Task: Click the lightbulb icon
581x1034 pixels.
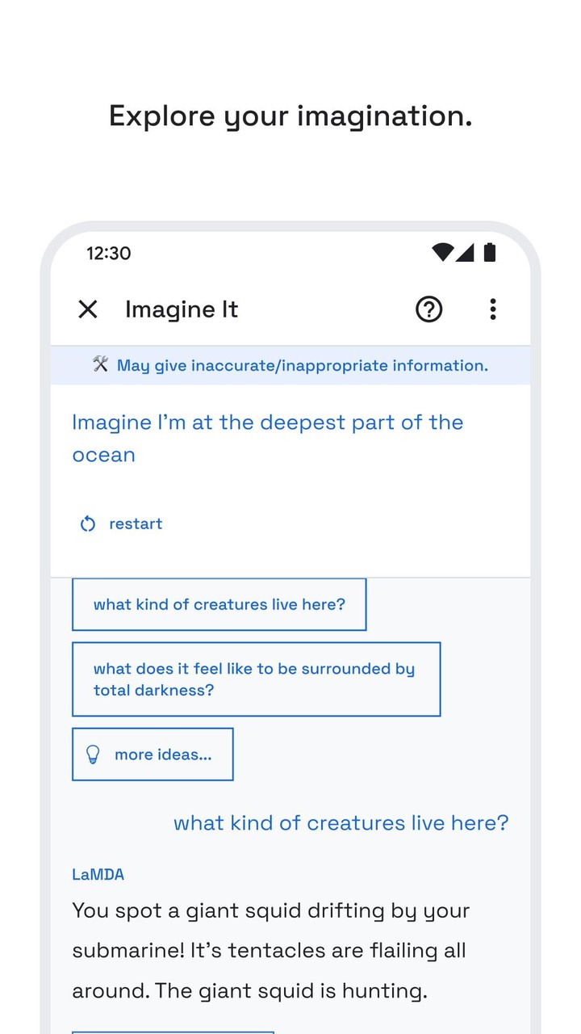Action: pyautogui.click(x=93, y=754)
